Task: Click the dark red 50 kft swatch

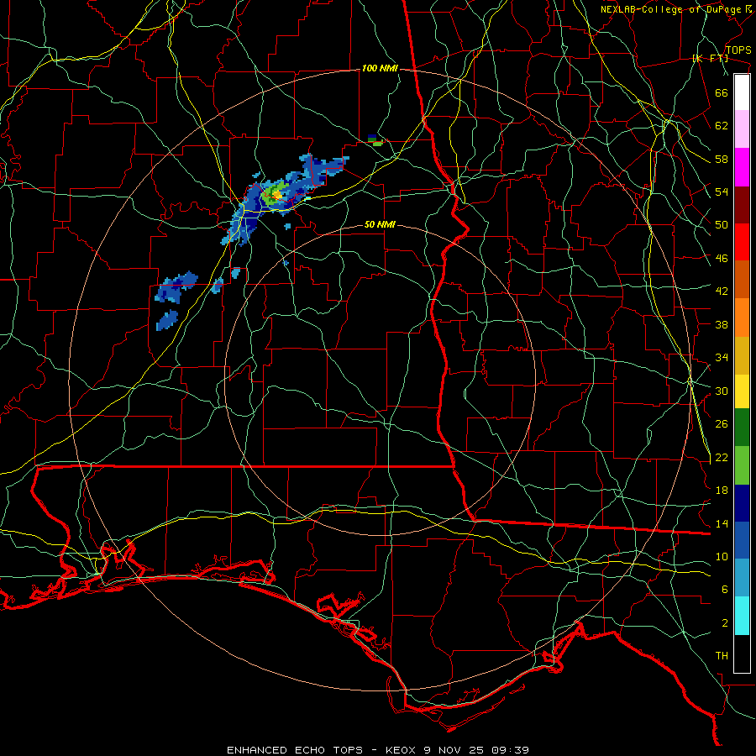Action: 742,205
